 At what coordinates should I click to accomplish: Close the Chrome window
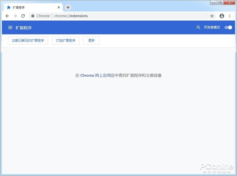coord(230,3)
